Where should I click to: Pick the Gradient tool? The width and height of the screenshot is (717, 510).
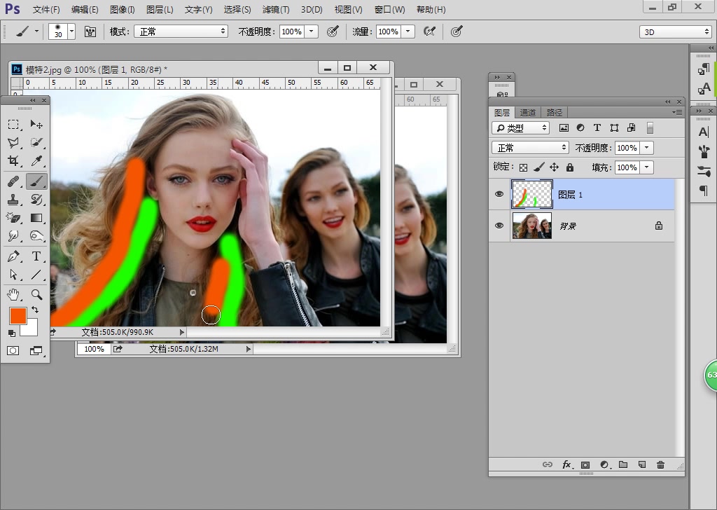tap(36, 219)
